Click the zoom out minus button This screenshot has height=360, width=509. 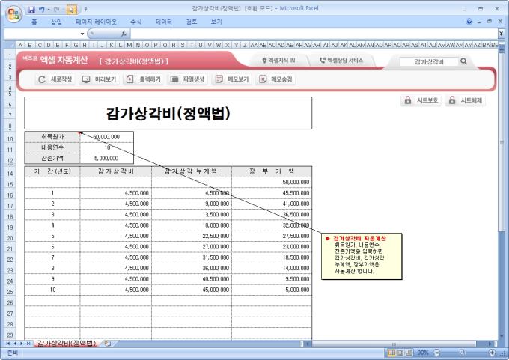436,353
